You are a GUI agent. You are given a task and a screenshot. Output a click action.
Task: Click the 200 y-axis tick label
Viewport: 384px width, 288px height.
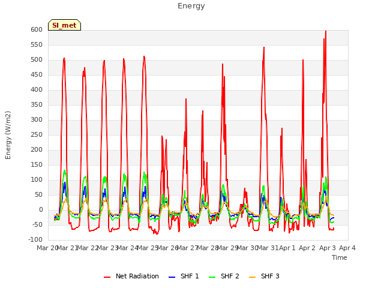37,150
